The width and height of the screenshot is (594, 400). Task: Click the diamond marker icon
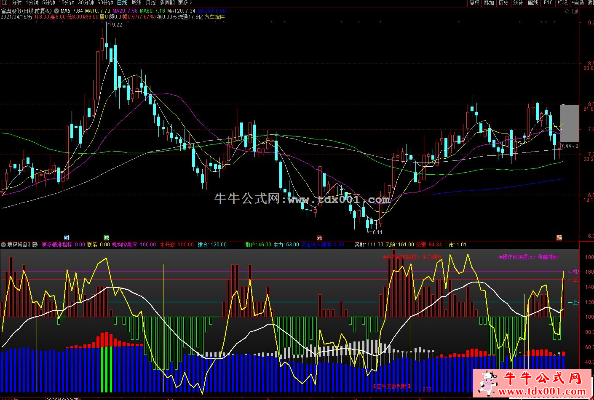[x=567, y=11]
